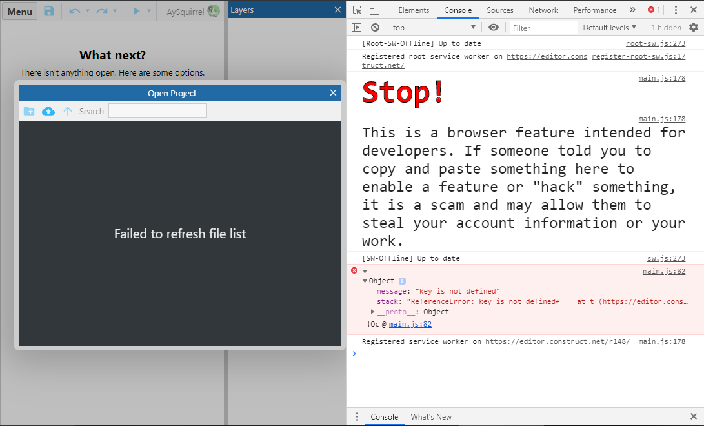704x426 pixels.
Task: Open DevTools settings gear
Action: click(694, 27)
